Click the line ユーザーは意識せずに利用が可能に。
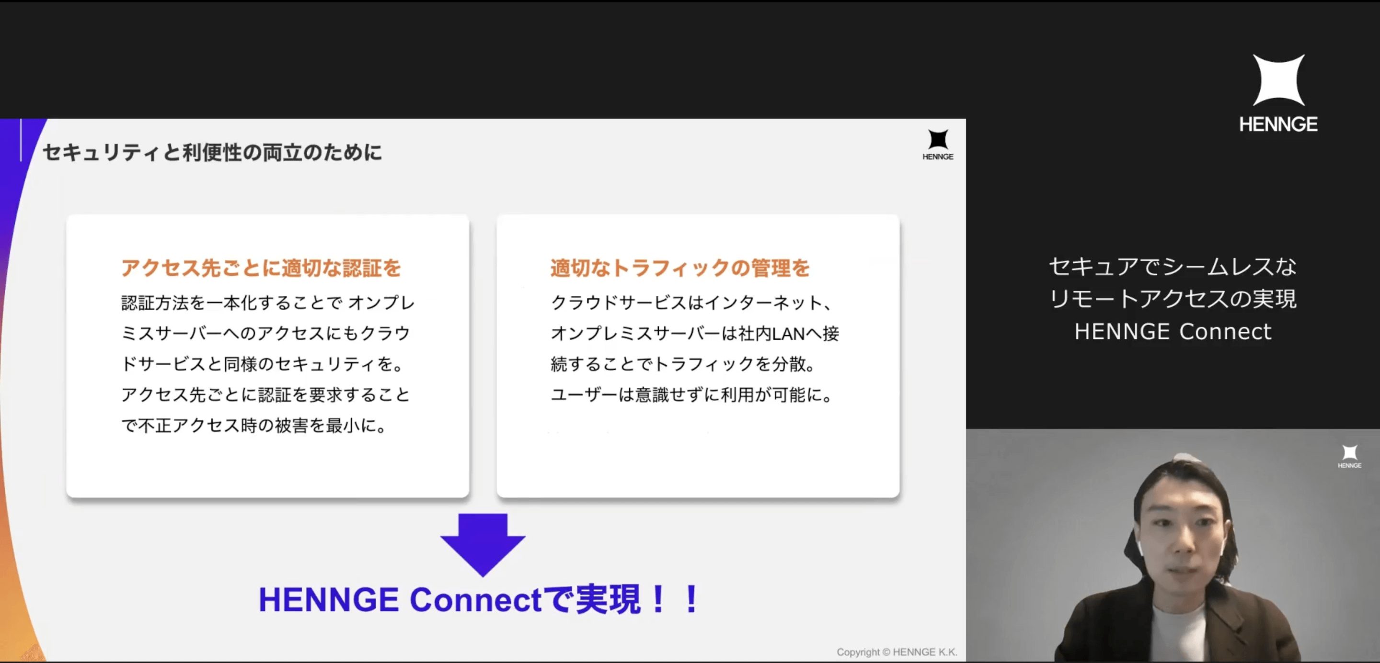 (x=692, y=395)
